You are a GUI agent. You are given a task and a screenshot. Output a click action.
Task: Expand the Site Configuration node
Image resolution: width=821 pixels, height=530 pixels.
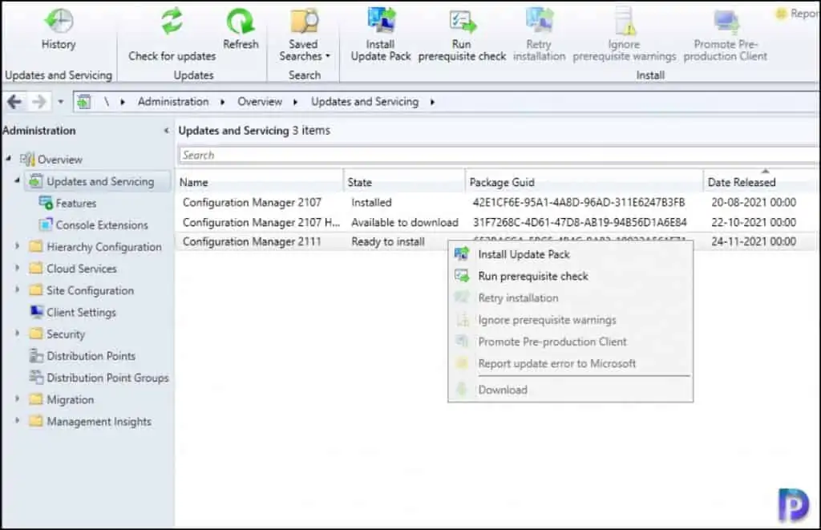click(17, 289)
